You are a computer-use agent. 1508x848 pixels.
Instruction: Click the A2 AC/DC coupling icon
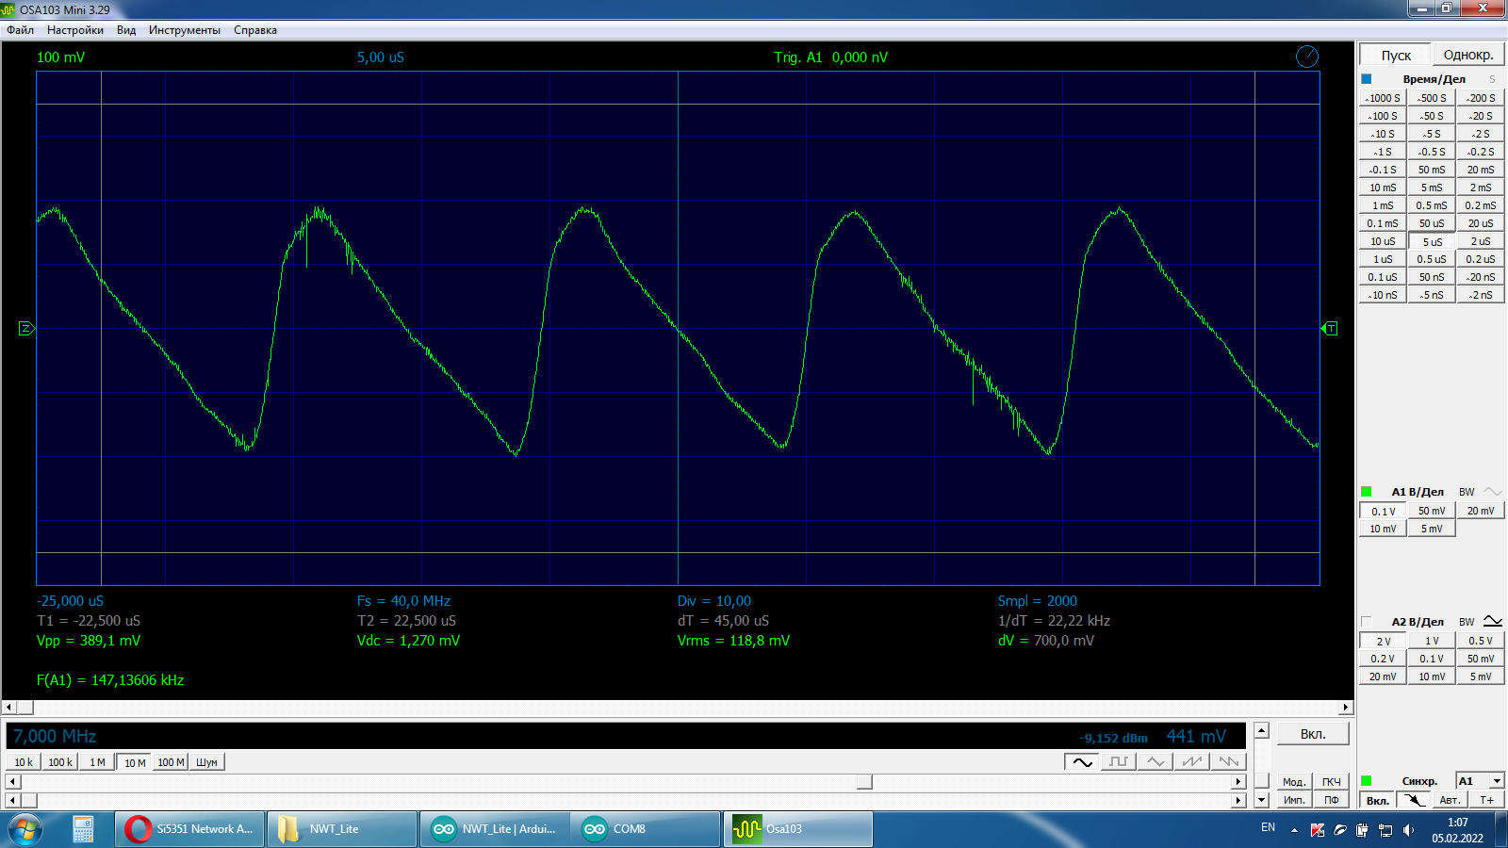pyautogui.click(x=1493, y=621)
